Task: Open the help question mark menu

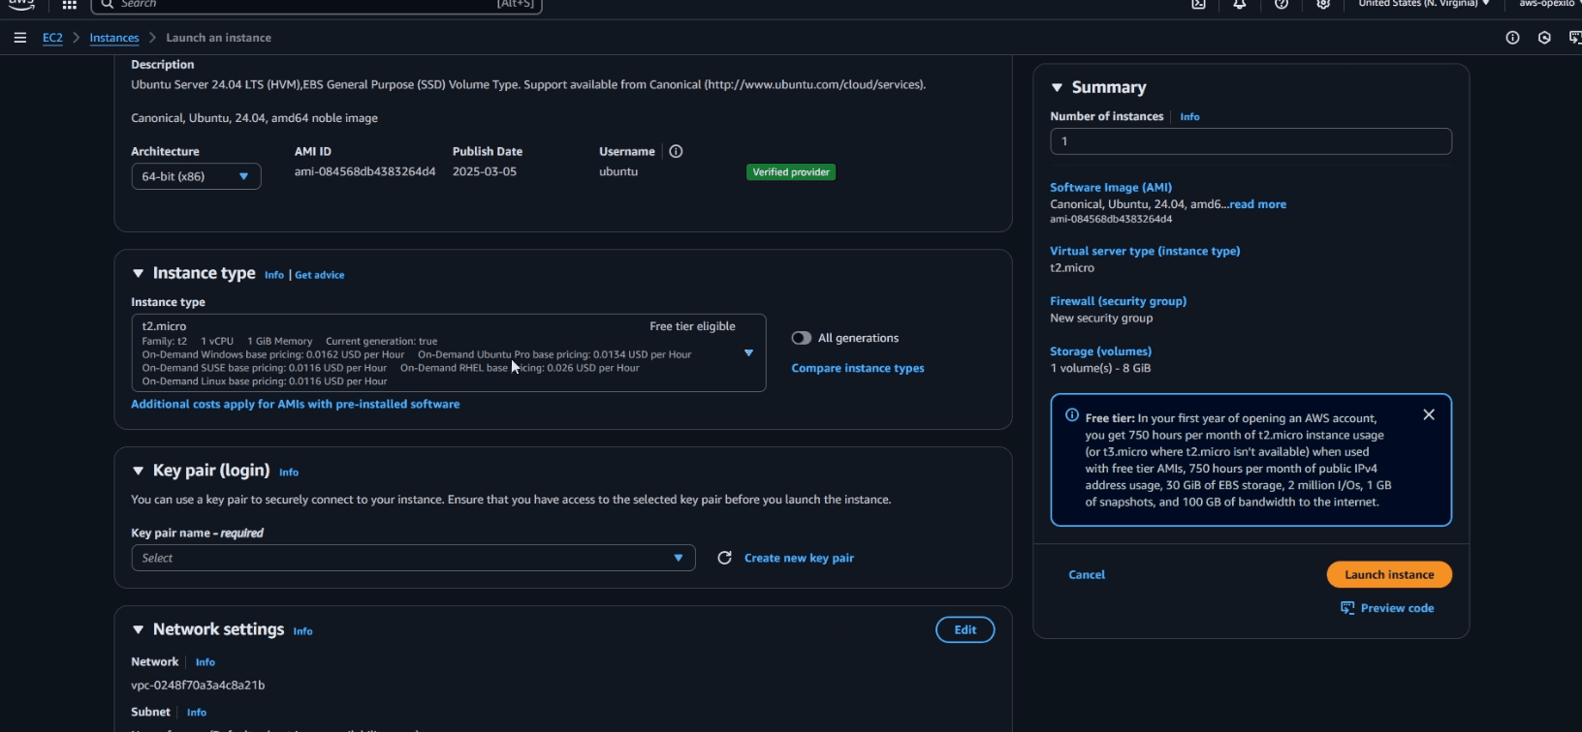Action: 1281,4
